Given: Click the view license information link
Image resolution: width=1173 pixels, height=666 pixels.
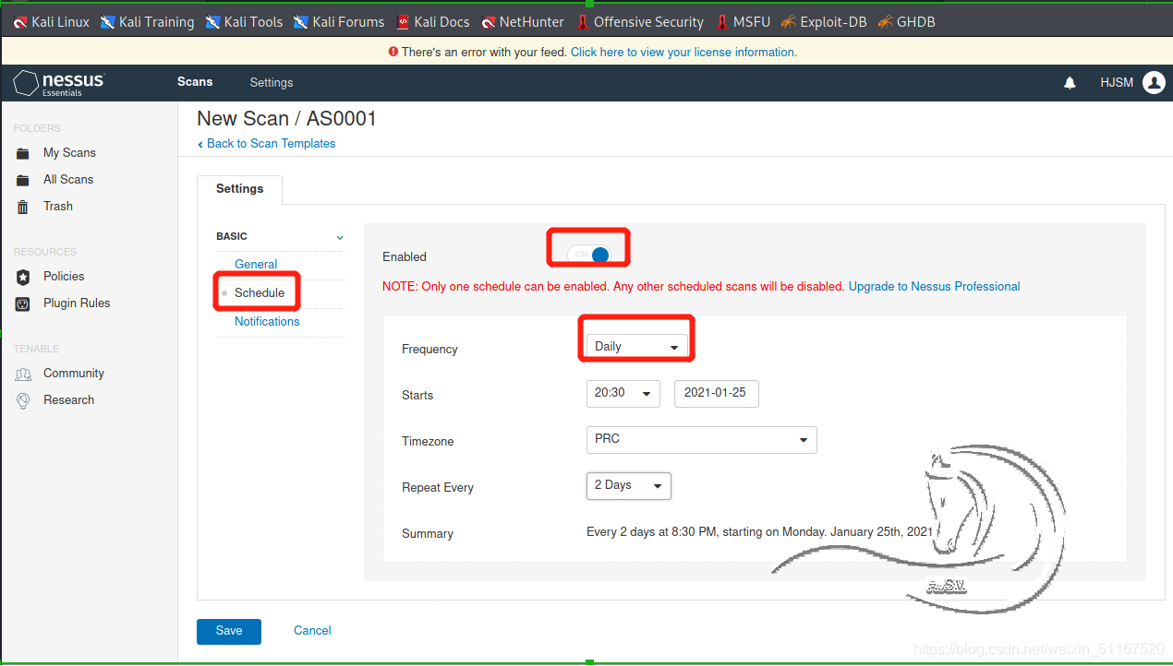Looking at the screenshot, I should click(x=683, y=53).
